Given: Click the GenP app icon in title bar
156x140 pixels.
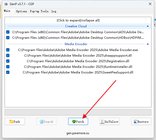Looking at the screenshot, I should (6, 4).
